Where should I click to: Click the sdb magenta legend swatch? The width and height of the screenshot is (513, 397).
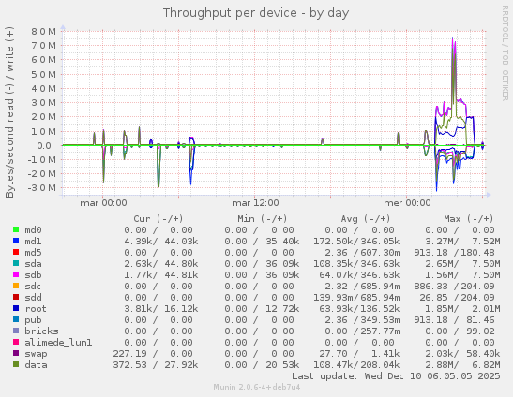point(16,274)
